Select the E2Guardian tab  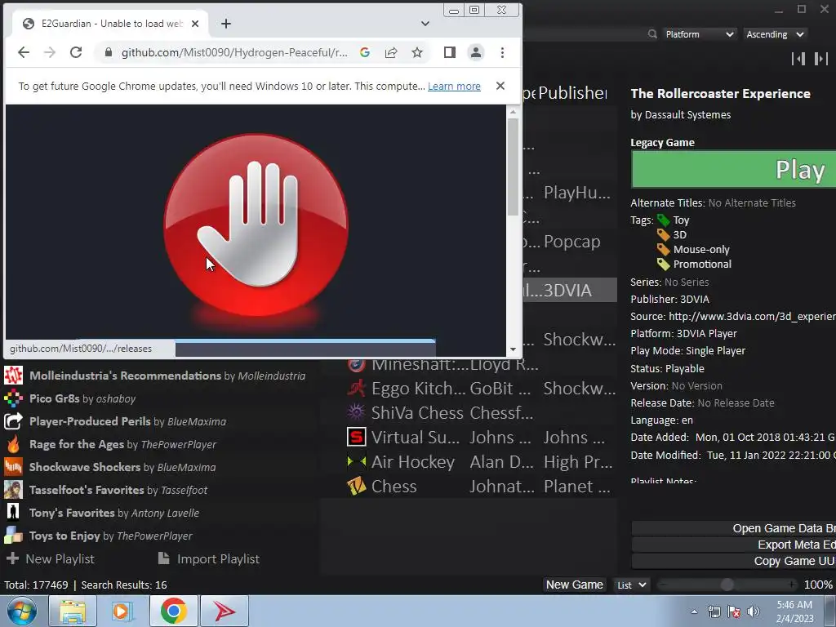[x=112, y=24]
